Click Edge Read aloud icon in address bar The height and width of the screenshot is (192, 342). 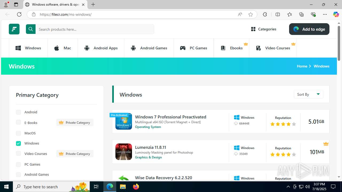240,14
